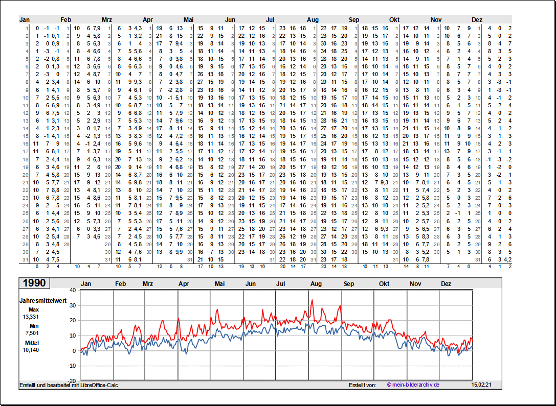Image resolution: width=556 pixels, height=406 pixels.
Task: Select the Max value 13,331
Action: (x=30, y=317)
